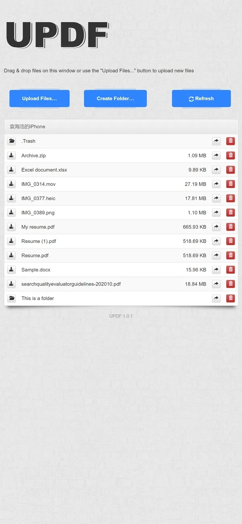Download Resume (1).pdf

pos(12,241)
